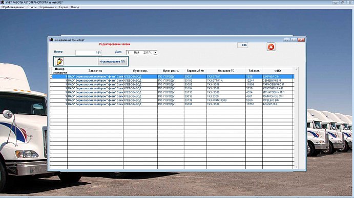Viewport: 354px width, 198px height.
Task: Click the ФИО column header
Action: coord(278,71)
